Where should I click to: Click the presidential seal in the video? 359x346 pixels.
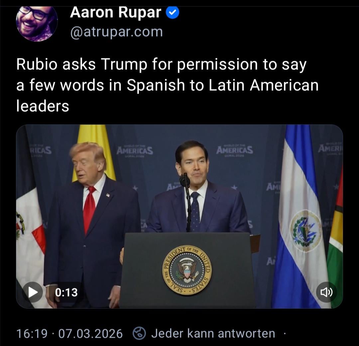pyautogui.click(x=187, y=270)
